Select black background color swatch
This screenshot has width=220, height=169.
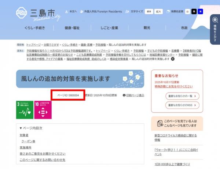pos(194,11)
